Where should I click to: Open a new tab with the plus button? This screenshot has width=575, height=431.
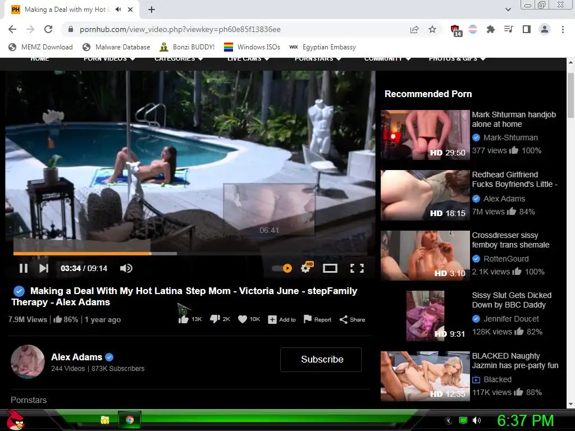tap(152, 10)
